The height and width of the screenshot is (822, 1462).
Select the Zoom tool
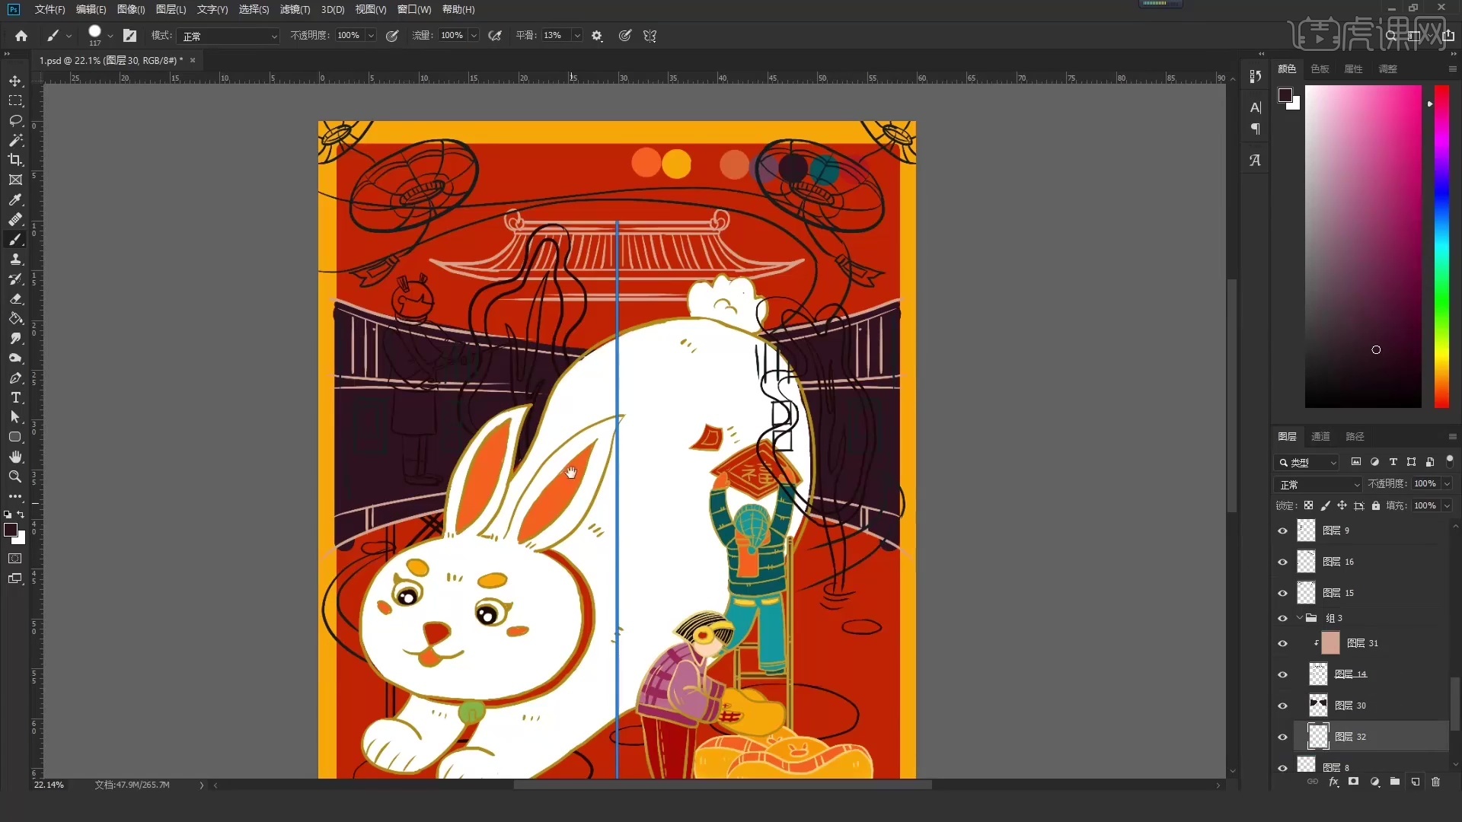(x=15, y=476)
